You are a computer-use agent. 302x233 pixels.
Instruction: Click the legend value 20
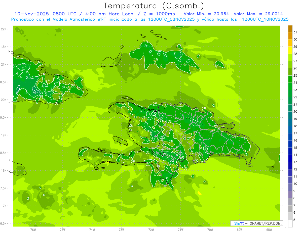(x=295, y=112)
